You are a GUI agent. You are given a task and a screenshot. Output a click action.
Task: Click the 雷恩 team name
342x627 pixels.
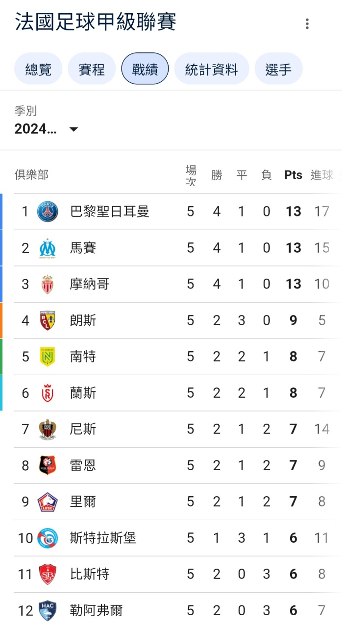[83, 465]
